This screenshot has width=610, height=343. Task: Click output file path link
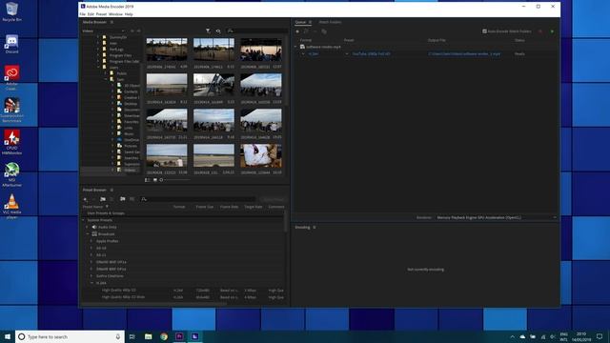pos(464,54)
